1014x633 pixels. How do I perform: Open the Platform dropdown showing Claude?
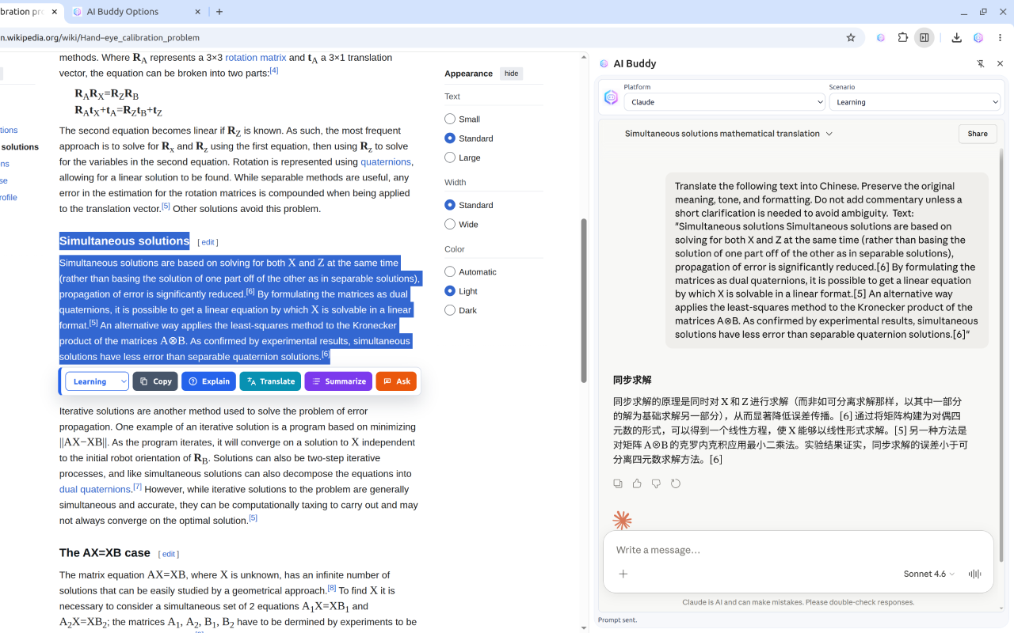coord(725,102)
